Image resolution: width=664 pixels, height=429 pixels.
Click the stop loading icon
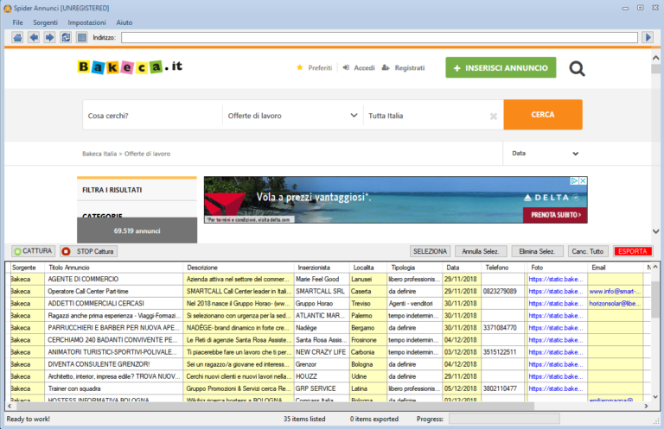81,37
